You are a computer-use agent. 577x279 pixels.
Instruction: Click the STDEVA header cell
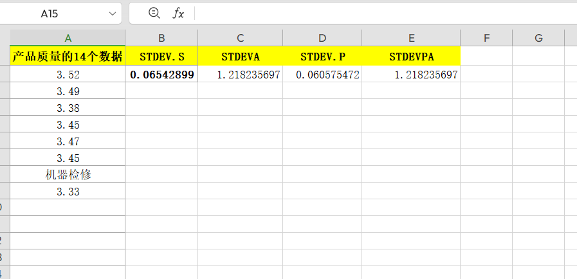(x=240, y=57)
